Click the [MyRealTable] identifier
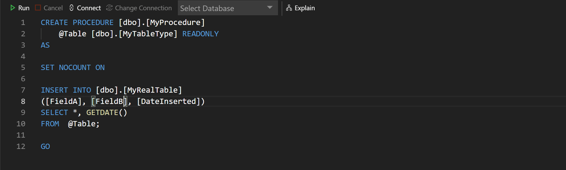 [153, 90]
